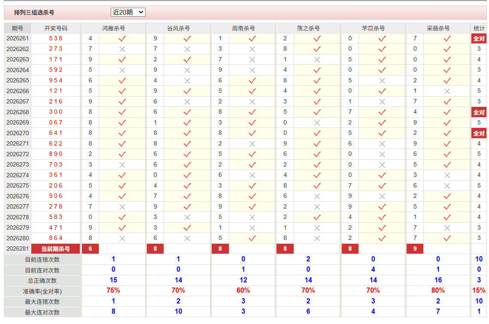Click the 荡之杀号 cross mark in row 2026269

tap(317, 123)
